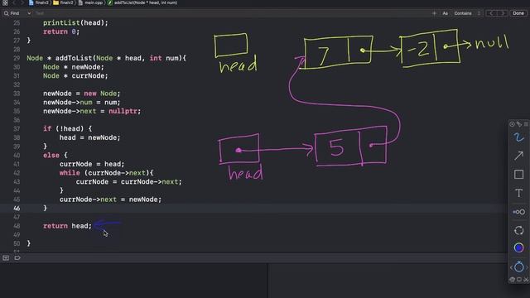
Task: Click 'newNode->num = num;' line
Action: (81, 103)
